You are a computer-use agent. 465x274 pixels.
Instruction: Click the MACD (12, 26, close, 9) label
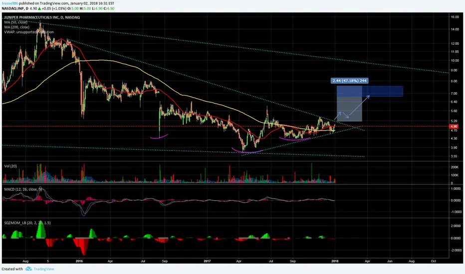tap(23, 189)
